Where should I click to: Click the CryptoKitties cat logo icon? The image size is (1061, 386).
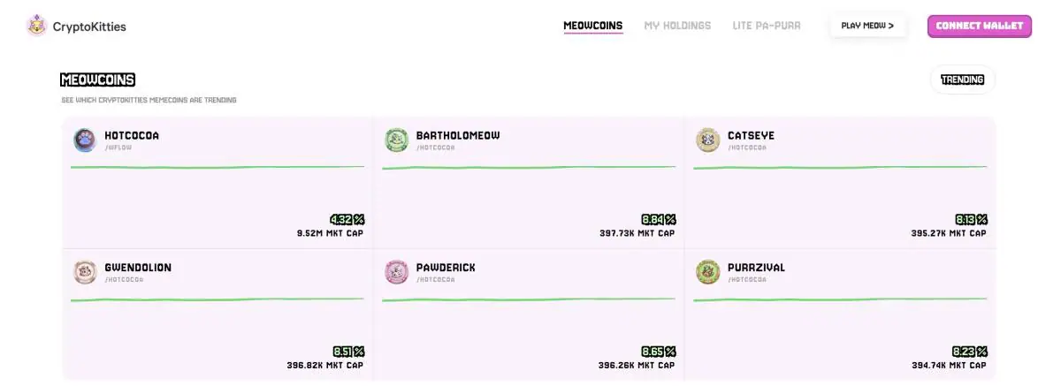(x=36, y=26)
